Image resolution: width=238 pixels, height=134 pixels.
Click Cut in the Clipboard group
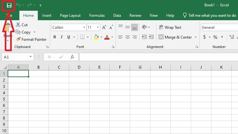22,25
